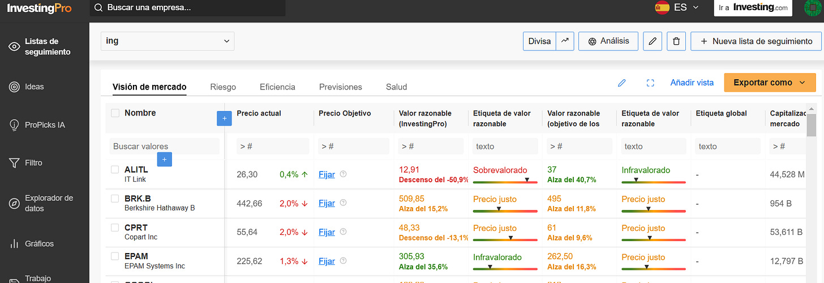The height and width of the screenshot is (283, 824).
Task: Click Fijar link in ALITL row
Action: pos(327,174)
